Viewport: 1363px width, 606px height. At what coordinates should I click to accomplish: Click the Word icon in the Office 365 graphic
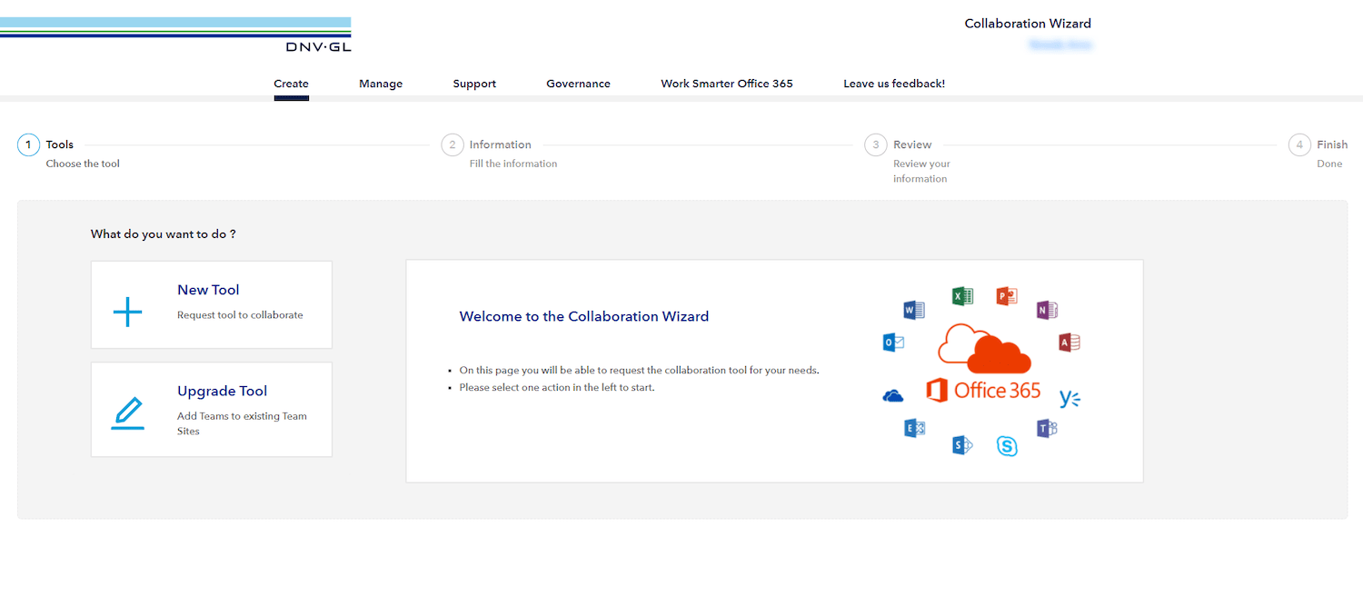click(x=913, y=310)
